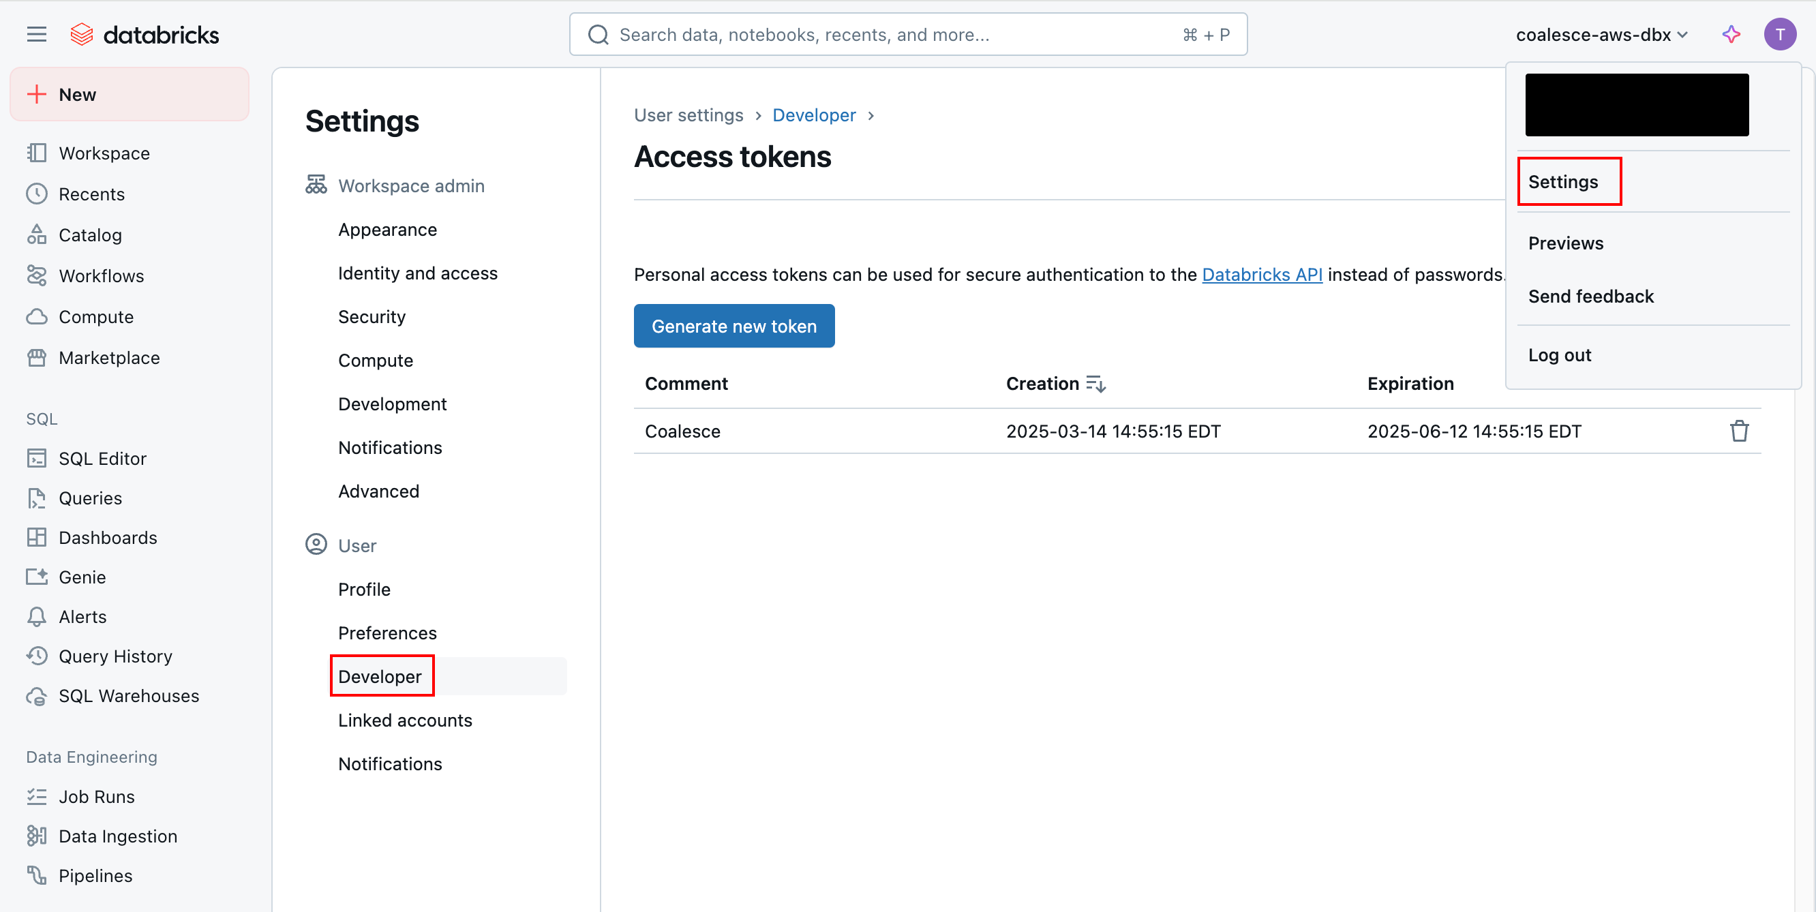This screenshot has width=1816, height=912.
Task: Click the New button label
Action: tap(77, 95)
